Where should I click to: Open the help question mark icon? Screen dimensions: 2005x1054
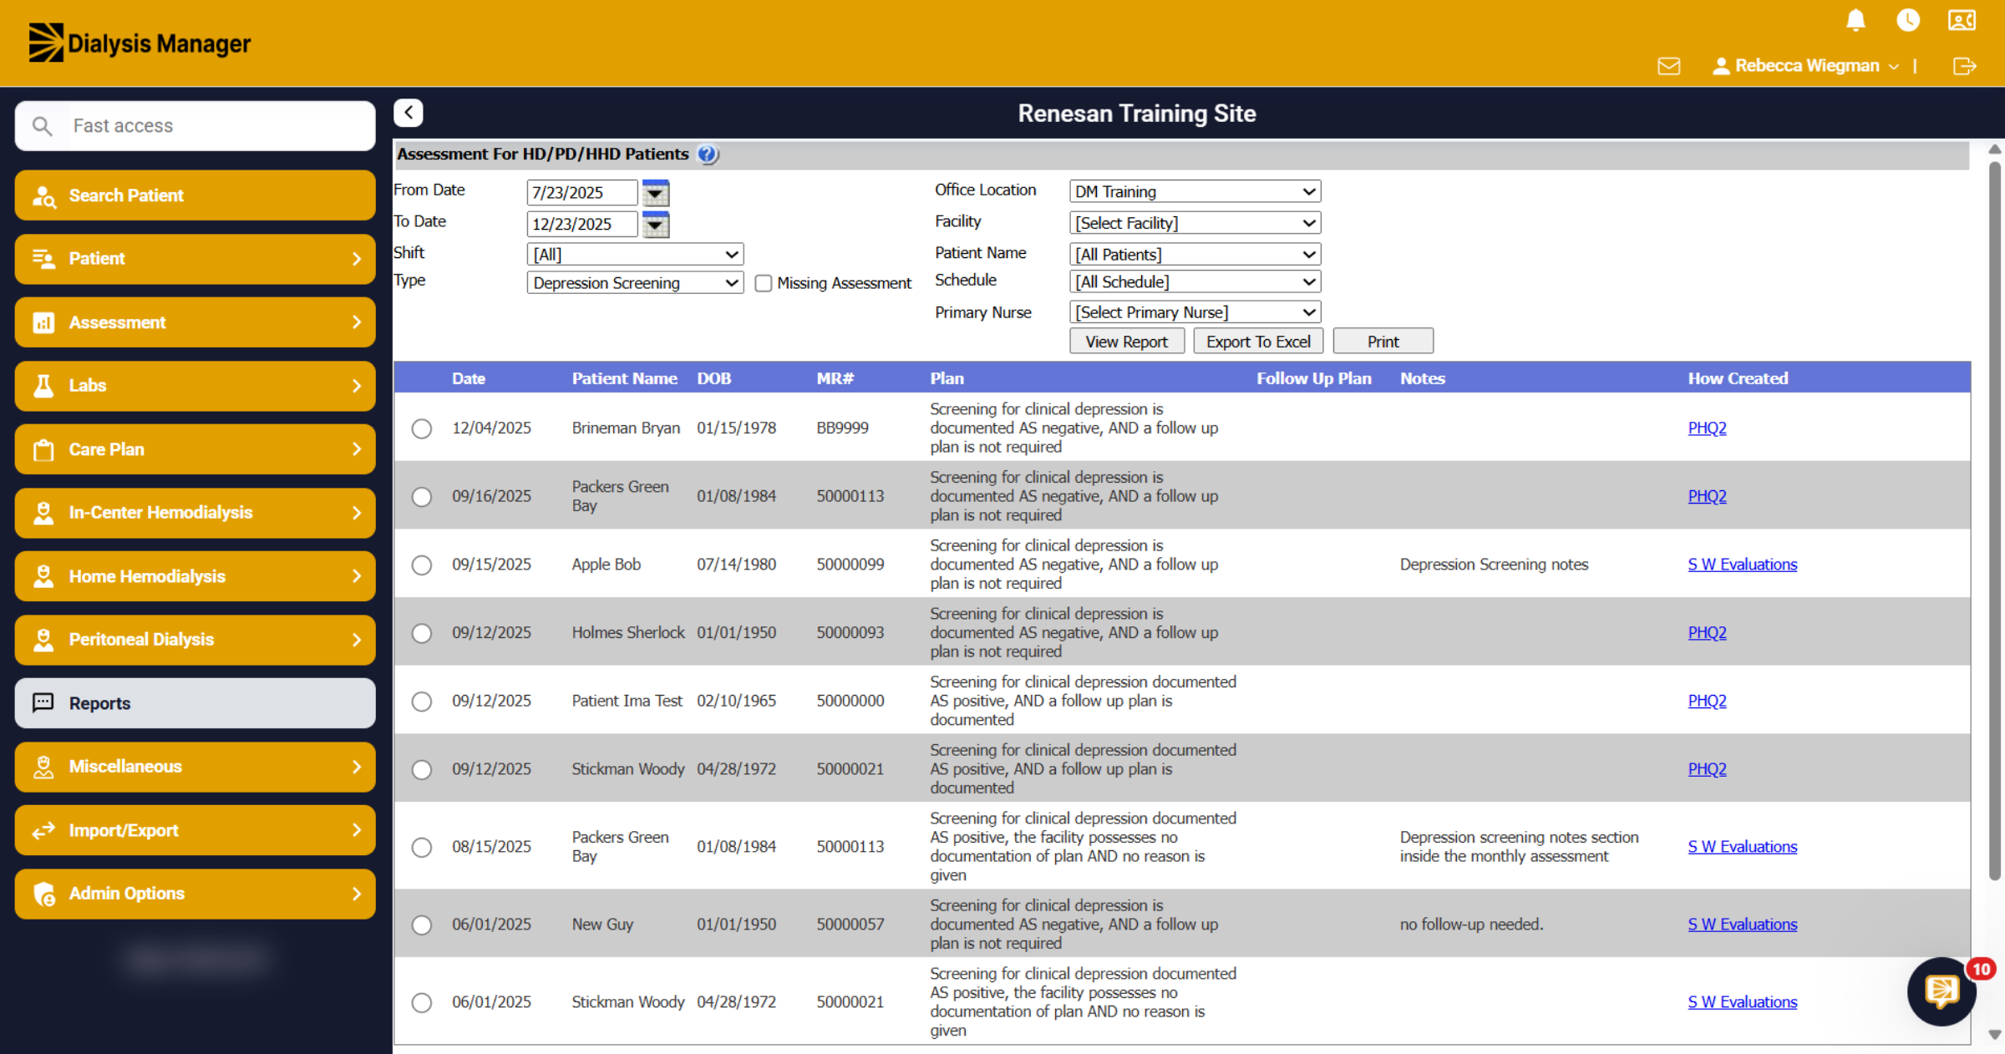point(708,155)
